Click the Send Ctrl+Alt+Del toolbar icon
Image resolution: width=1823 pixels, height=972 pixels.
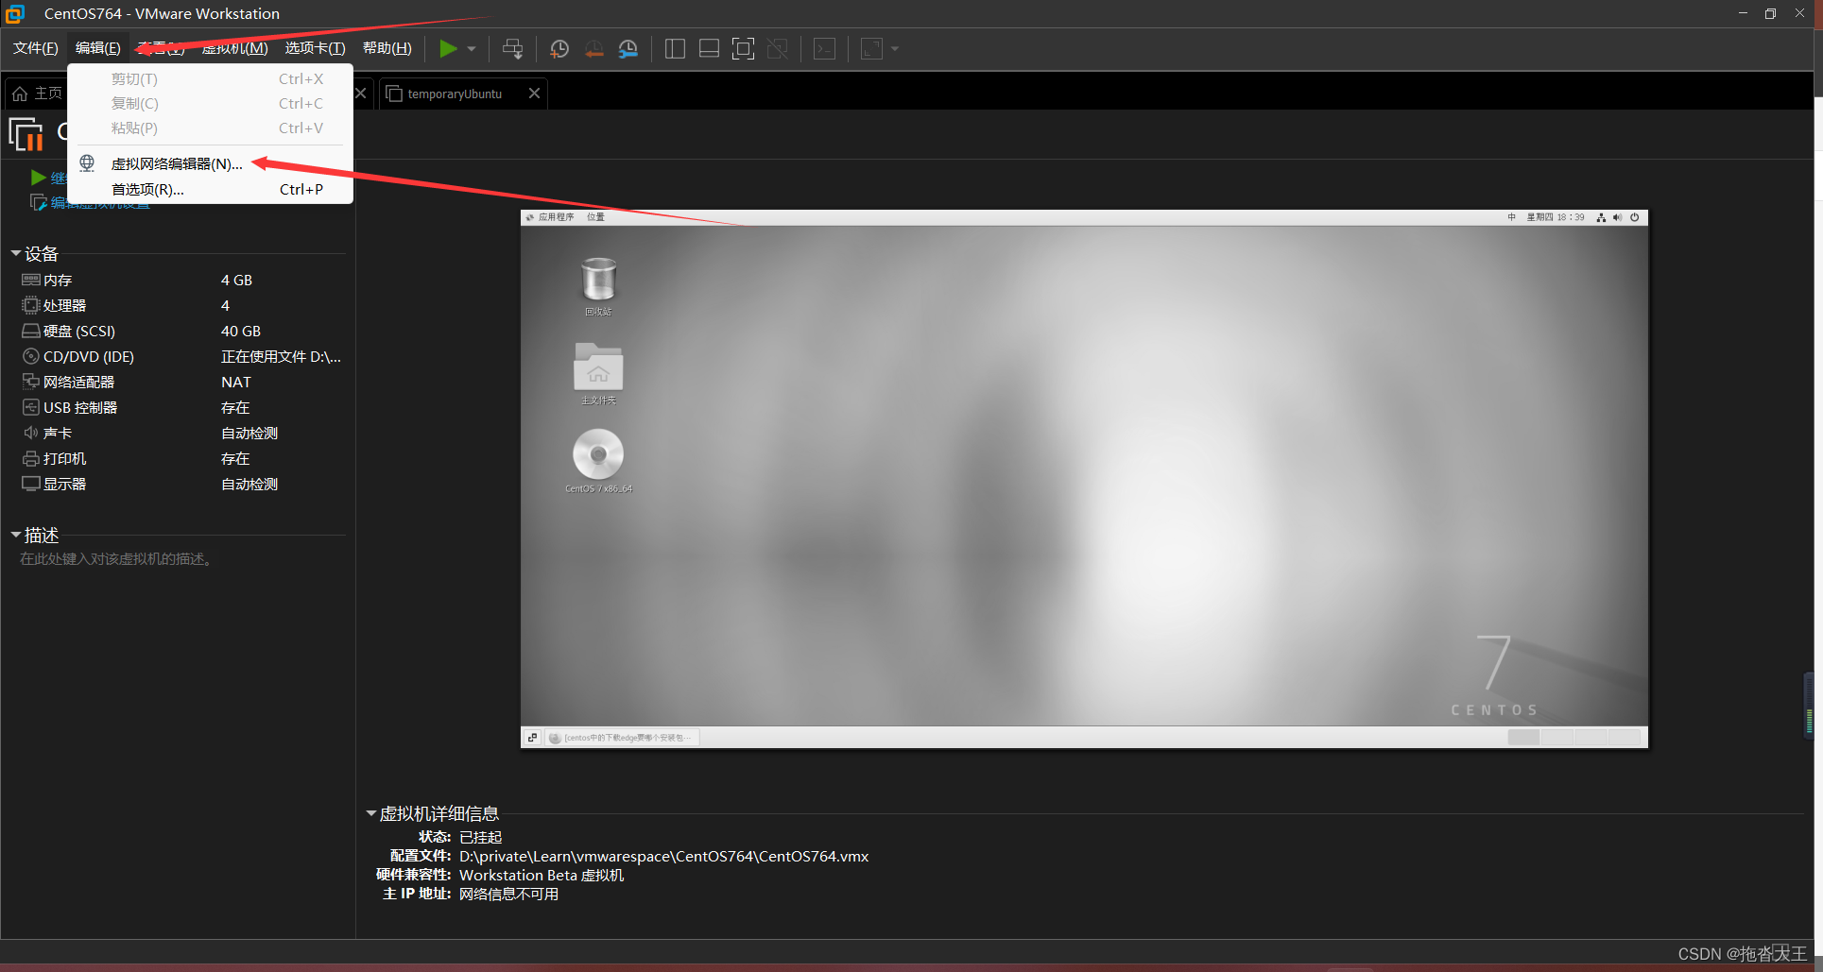coord(512,48)
